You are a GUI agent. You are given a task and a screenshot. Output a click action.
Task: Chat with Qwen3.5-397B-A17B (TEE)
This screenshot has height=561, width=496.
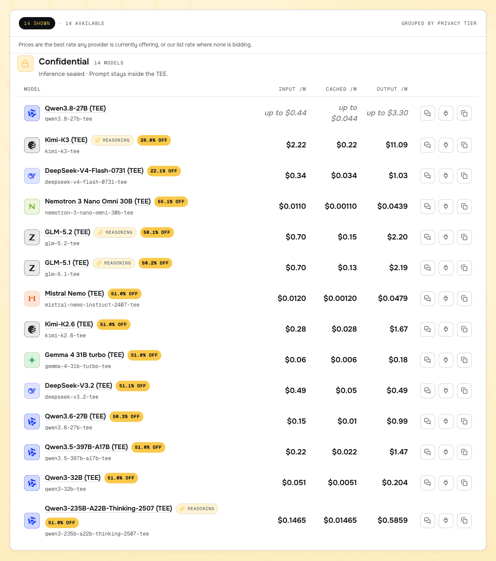tap(428, 452)
